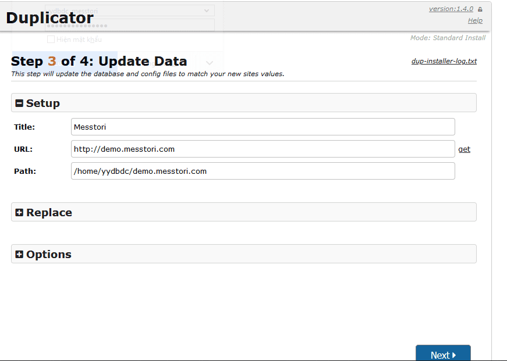Click the masked password field at top

click(129, 25)
